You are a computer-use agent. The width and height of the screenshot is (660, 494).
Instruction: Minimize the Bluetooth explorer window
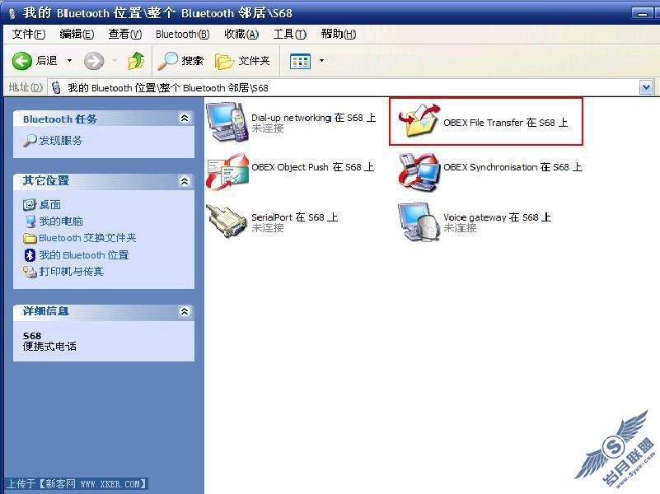(643, 13)
